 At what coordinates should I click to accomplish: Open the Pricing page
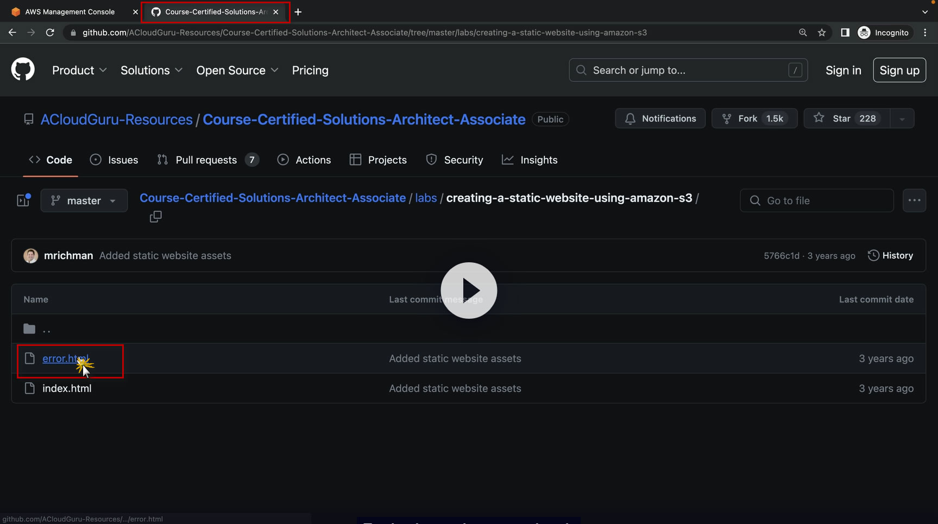click(310, 71)
